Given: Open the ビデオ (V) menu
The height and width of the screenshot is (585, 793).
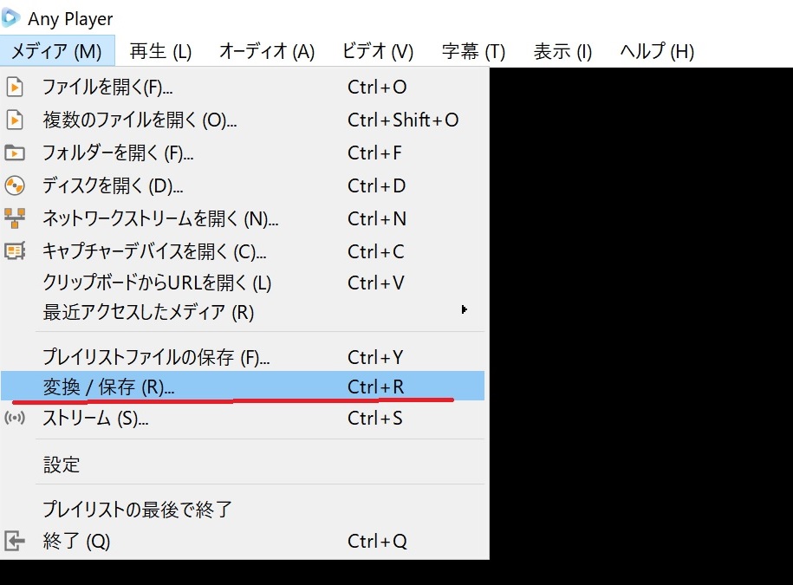Looking at the screenshot, I should [378, 51].
